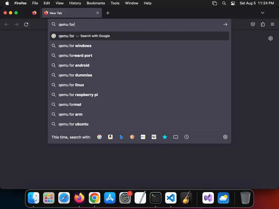Open Google Chrome from the Dock
This screenshot has height=209, width=279.
[95, 198]
